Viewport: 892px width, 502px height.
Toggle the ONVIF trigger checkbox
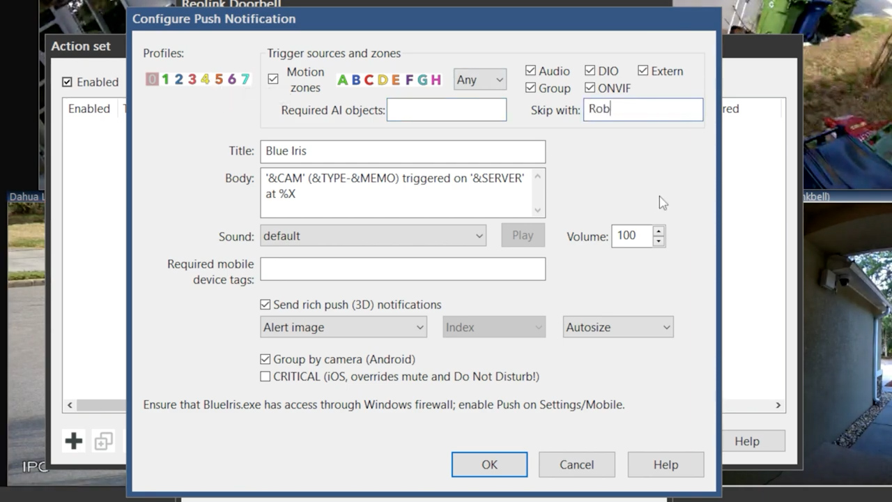590,88
